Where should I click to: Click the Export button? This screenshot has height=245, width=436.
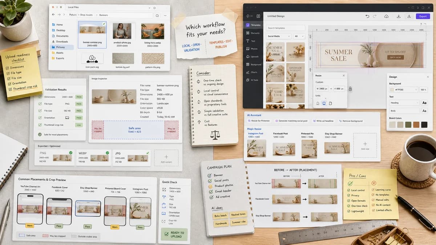[423, 16]
